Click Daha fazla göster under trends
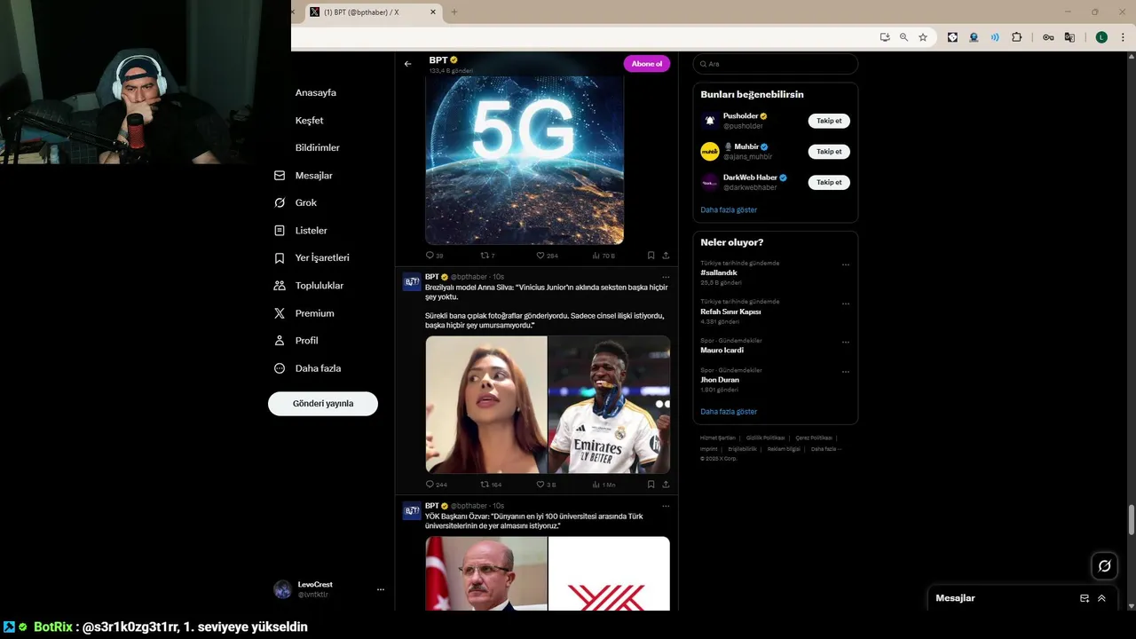The height and width of the screenshot is (639, 1136). pos(729,412)
